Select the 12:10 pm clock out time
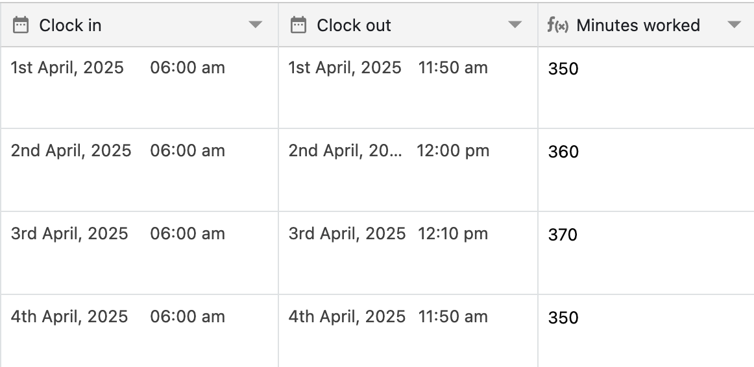This screenshot has width=754, height=367. [x=453, y=234]
